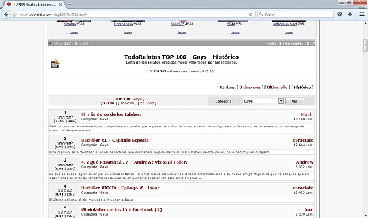Click star rating of story ranked 2
This screenshot has height=218, width=368.
tap(65, 143)
